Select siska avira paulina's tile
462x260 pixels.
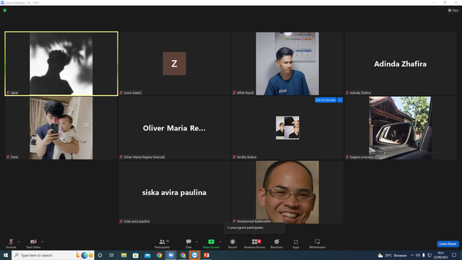coord(175,192)
